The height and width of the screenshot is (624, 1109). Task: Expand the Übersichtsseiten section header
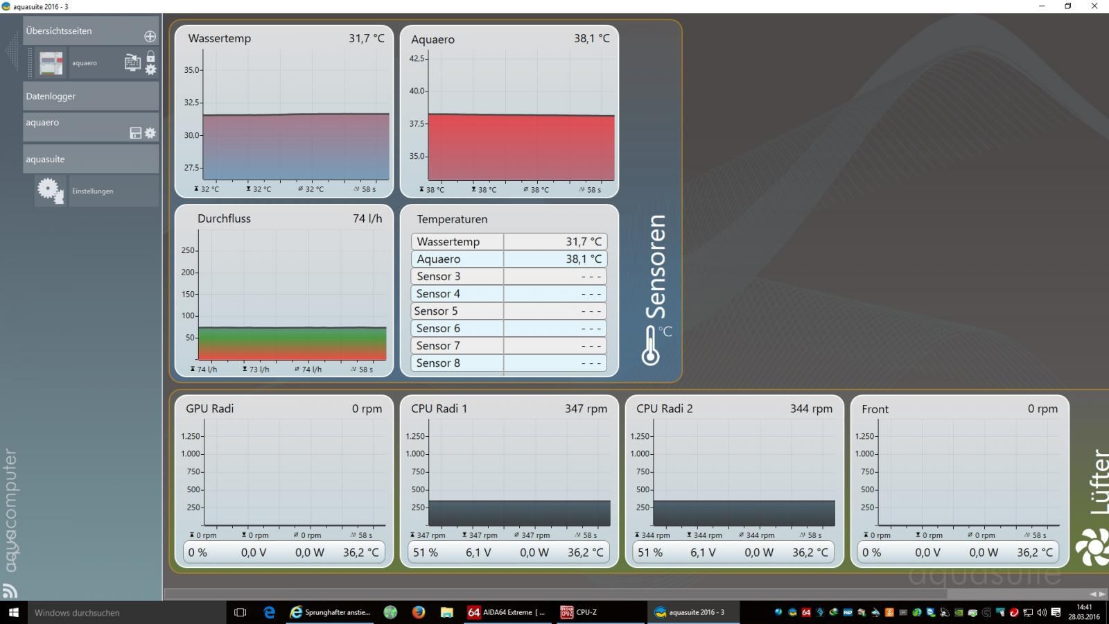[91, 31]
